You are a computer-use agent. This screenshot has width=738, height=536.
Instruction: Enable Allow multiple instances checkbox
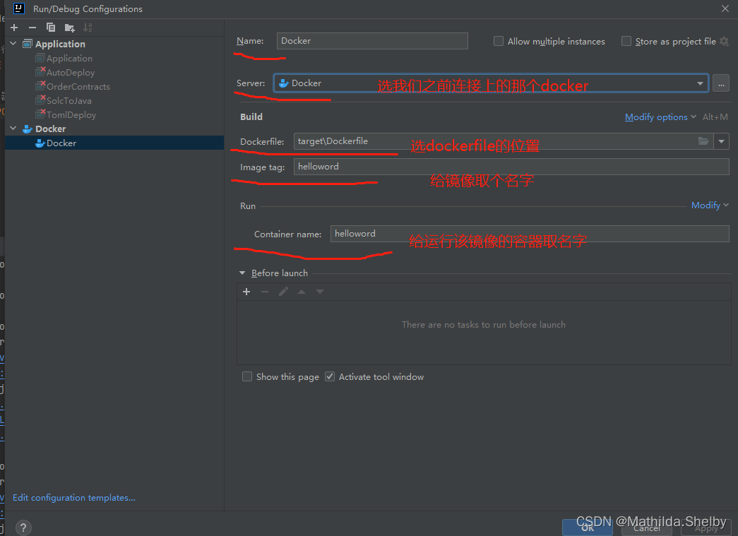click(x=499, y=41)
